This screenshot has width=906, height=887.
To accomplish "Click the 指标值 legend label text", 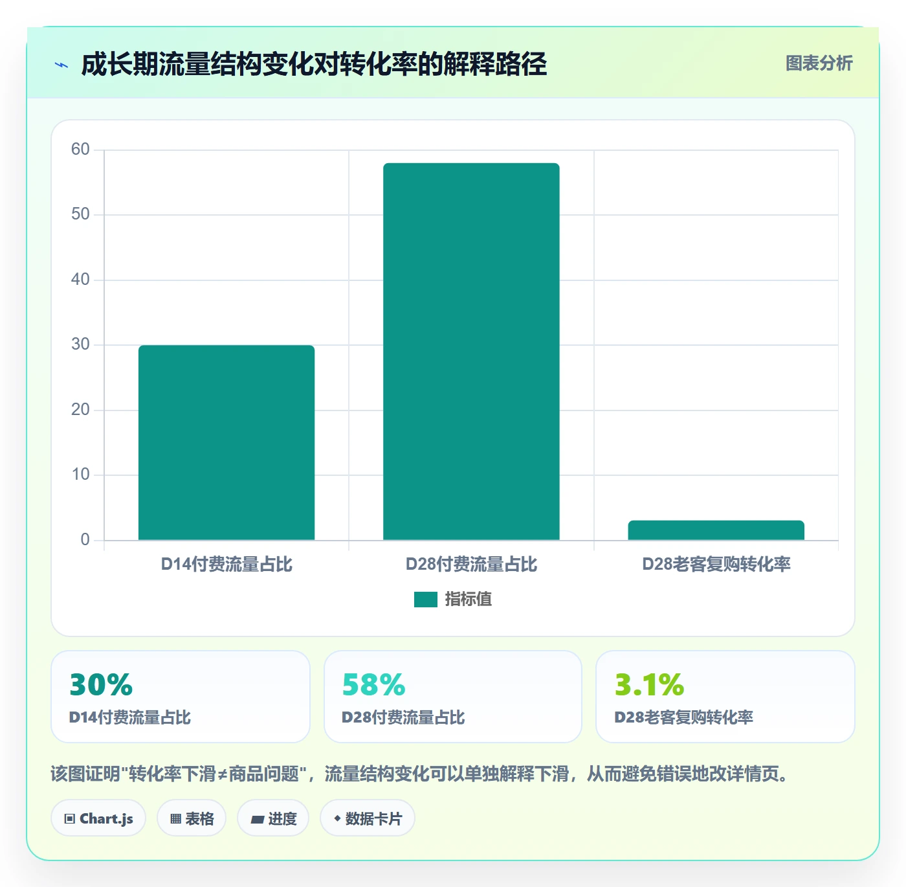I will click(x=469, y=600).
